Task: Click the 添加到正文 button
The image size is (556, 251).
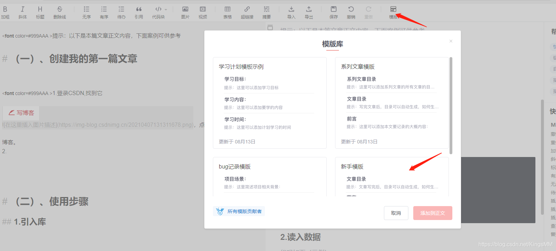Action: click(x=433, y=213)
